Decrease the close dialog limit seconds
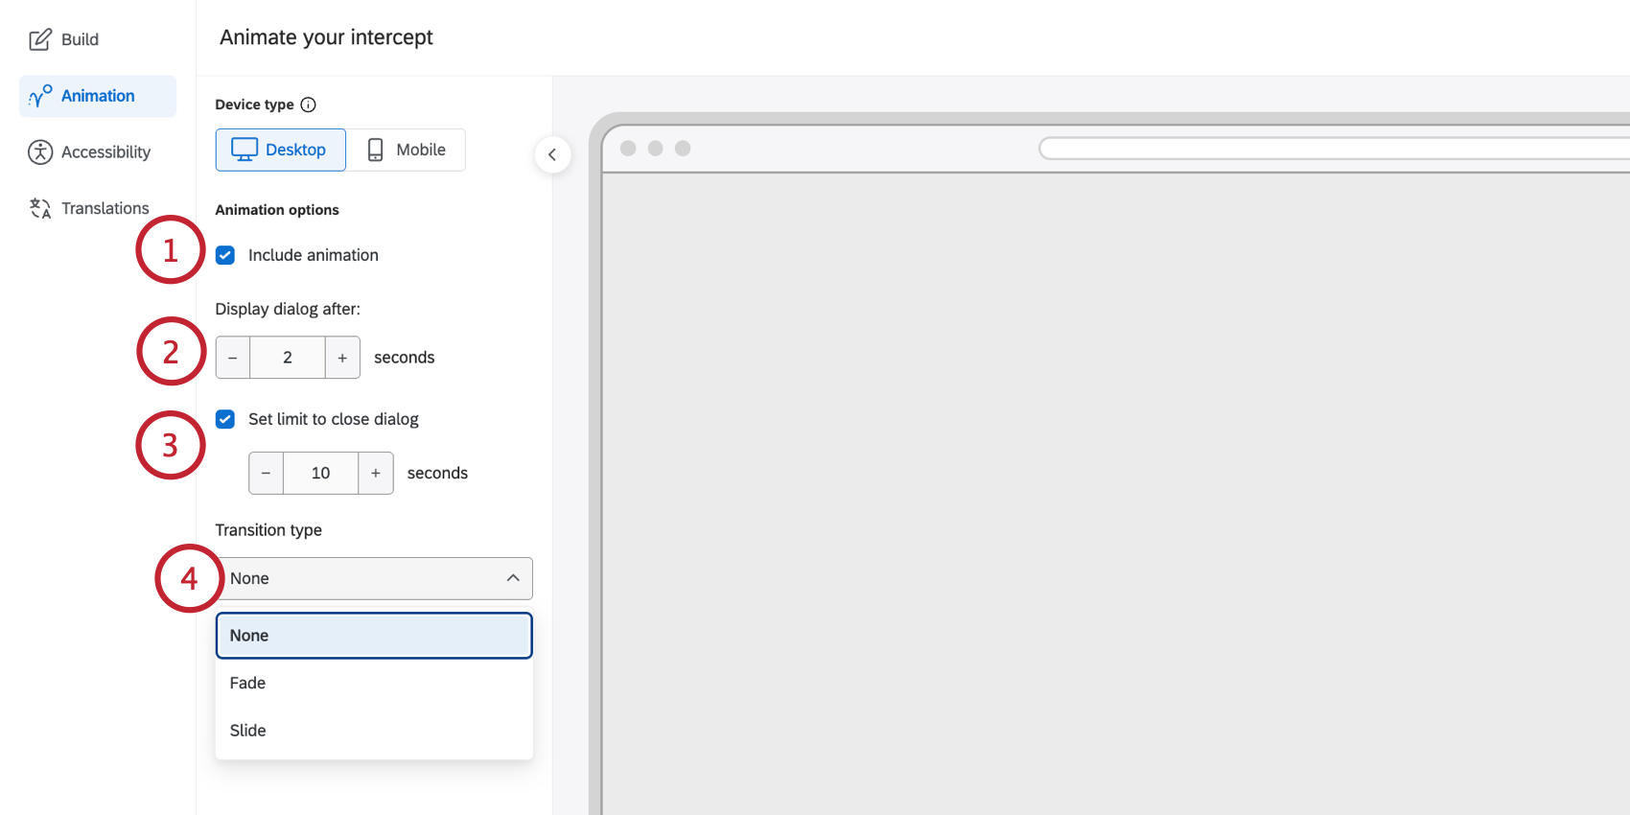 coord(266,473)
